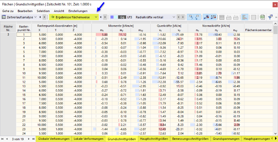Open the LF3 Radialkräfte vertikal load case dropdown
The image size is (278, 142).
click(x=174, y=17)
